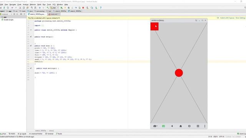Click the Cut scissors icon
This screenshot has height=138, width=246.
point(20,8)
